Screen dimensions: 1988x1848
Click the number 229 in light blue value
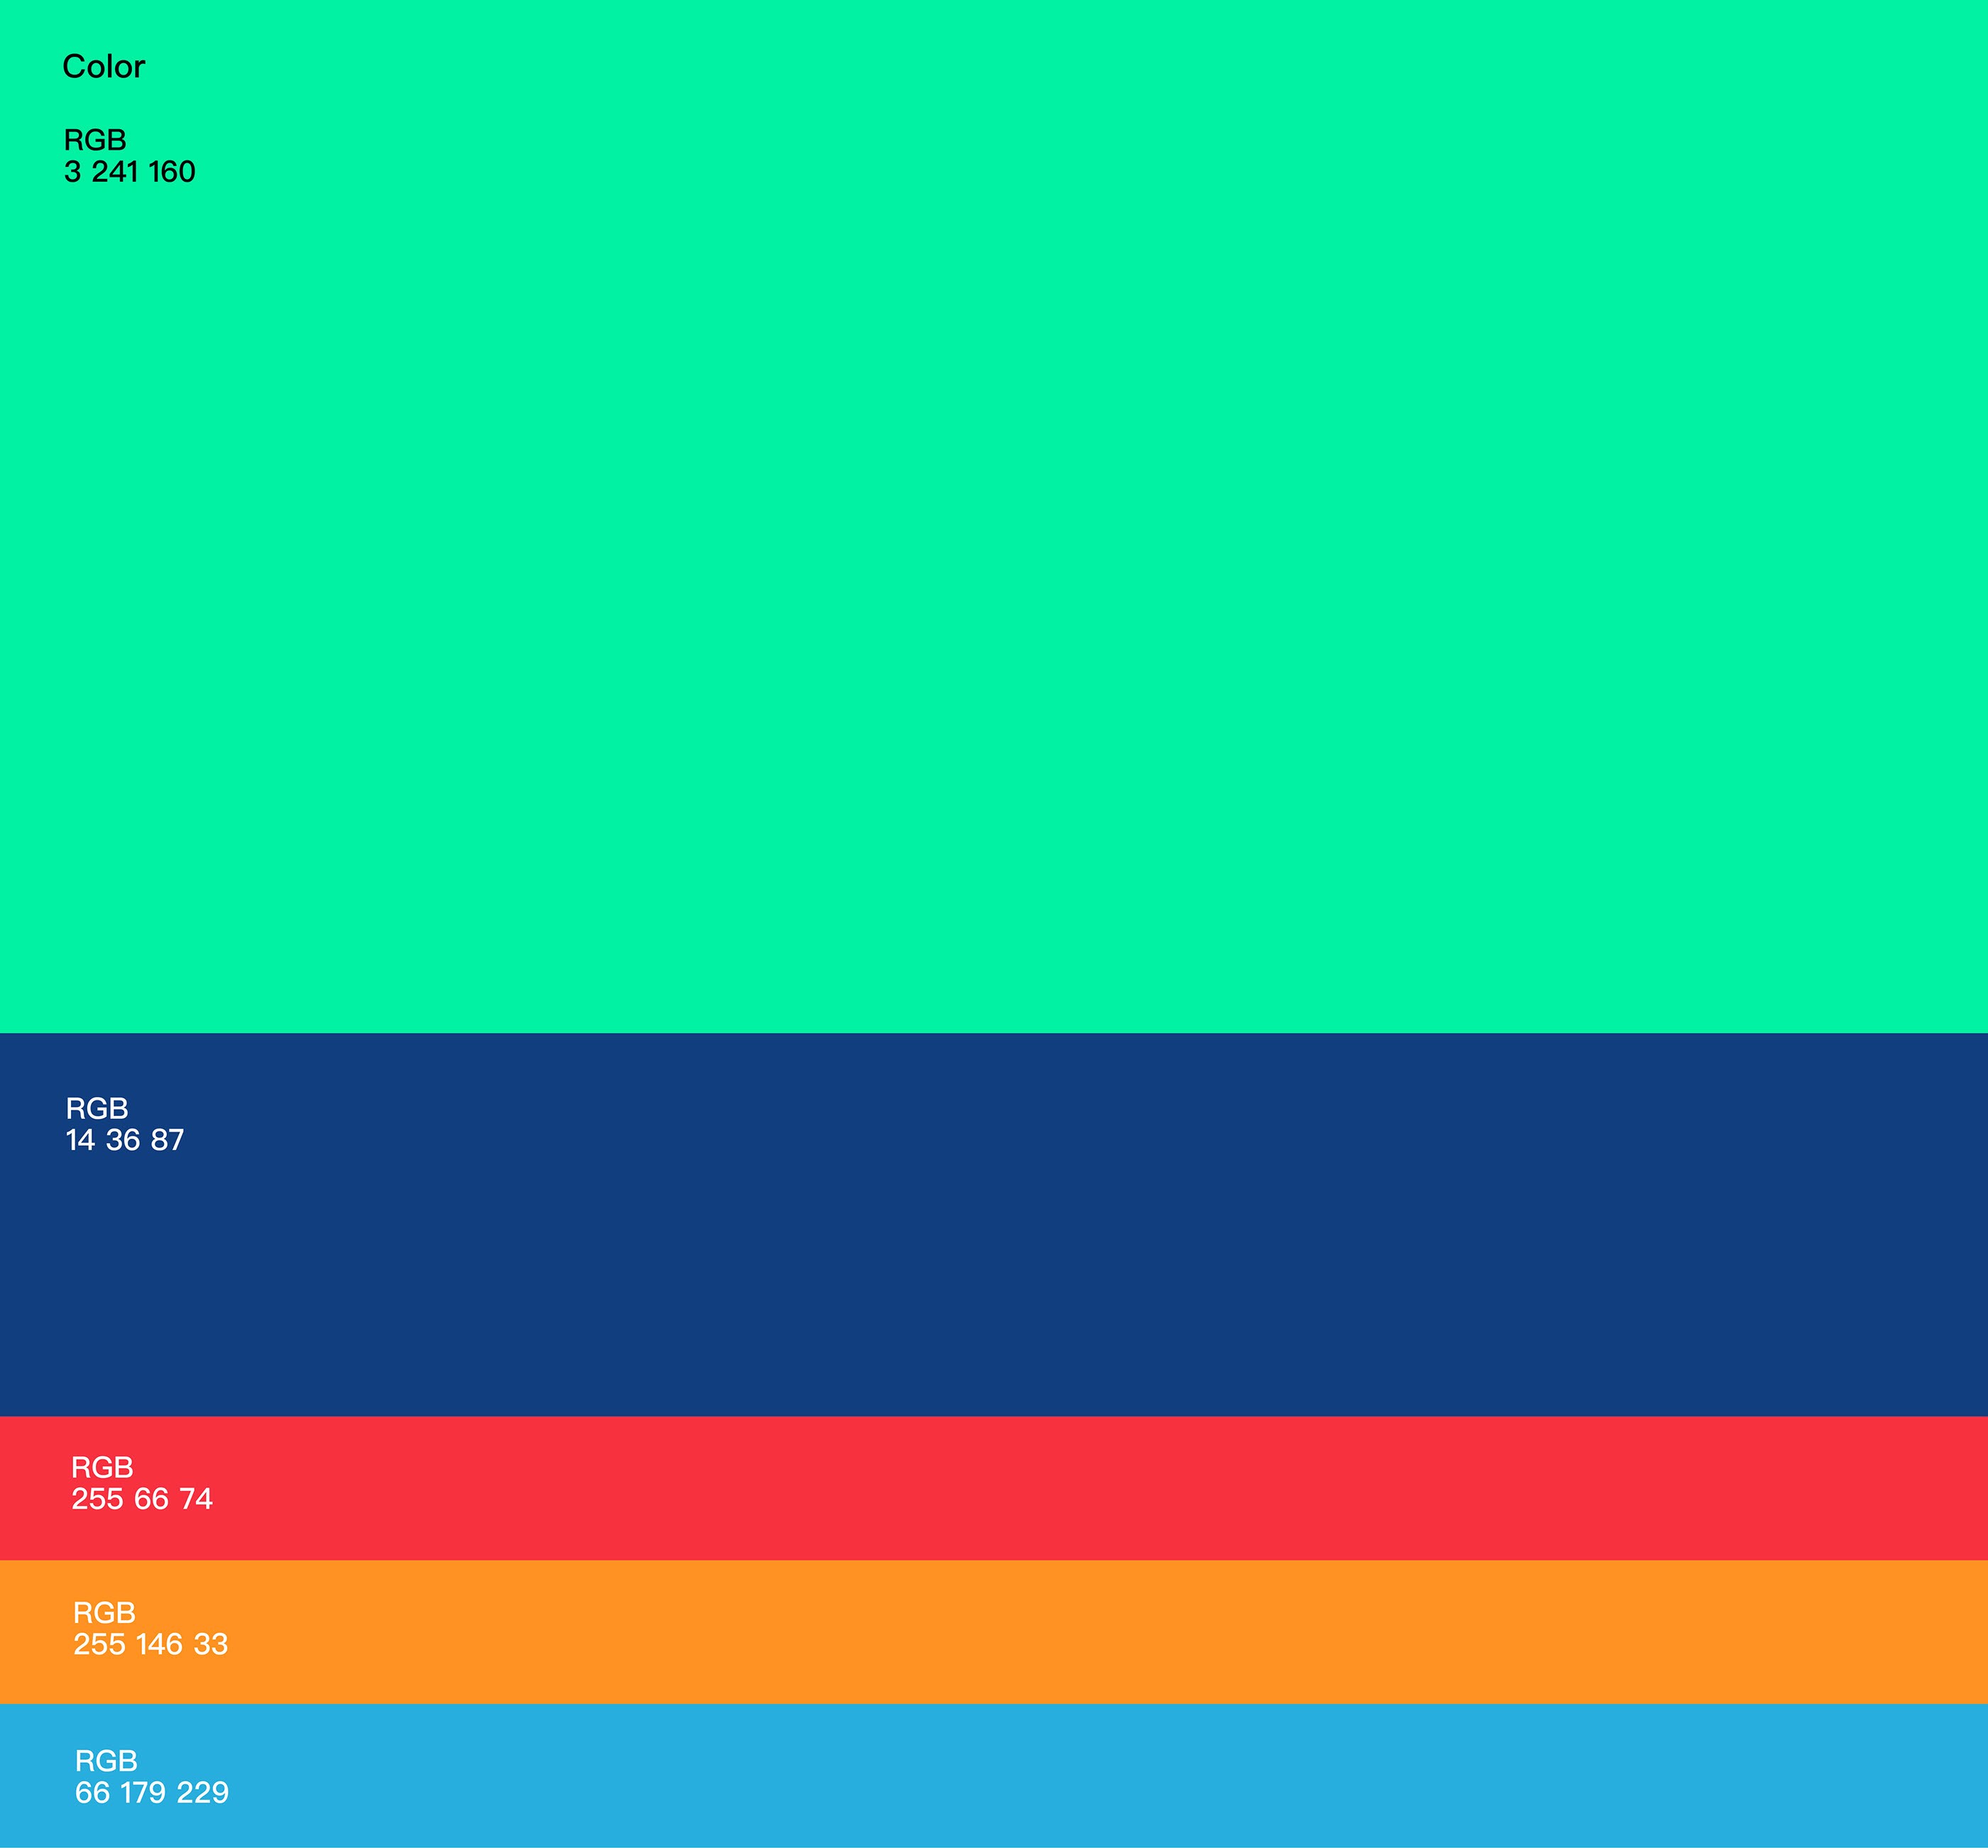(203, 1792)
